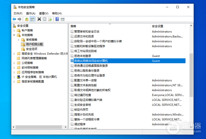Sort by the 策略 column header

pyautogui.click(x=110, y=26)
